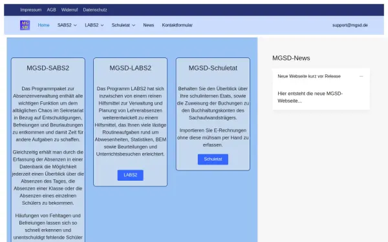Click the MGSD-LABS2 card heading
The image size is (388, 242).
(131, 68)
